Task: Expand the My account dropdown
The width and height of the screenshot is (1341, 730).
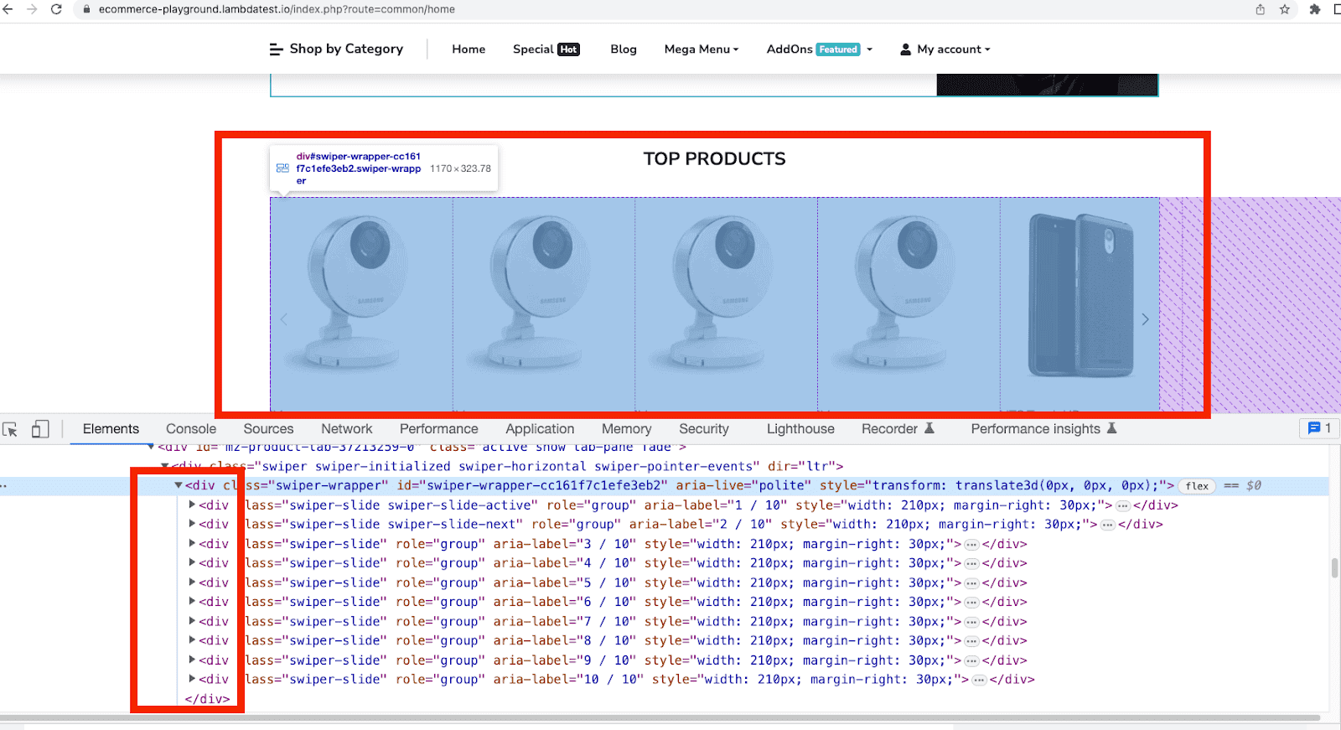Action: [945, 49]
